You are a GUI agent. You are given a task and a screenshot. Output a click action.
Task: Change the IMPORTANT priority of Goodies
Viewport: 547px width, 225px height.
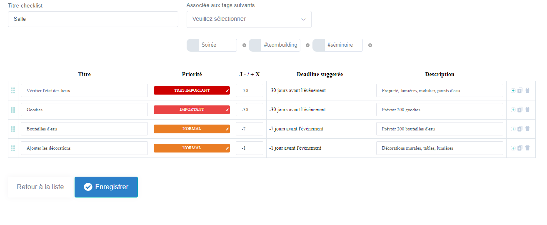192,110
